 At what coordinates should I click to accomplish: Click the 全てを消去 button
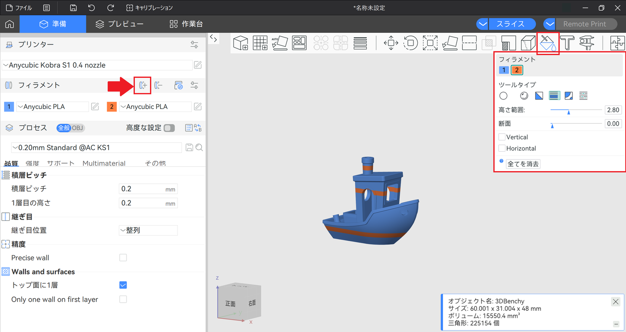(523, 164)
